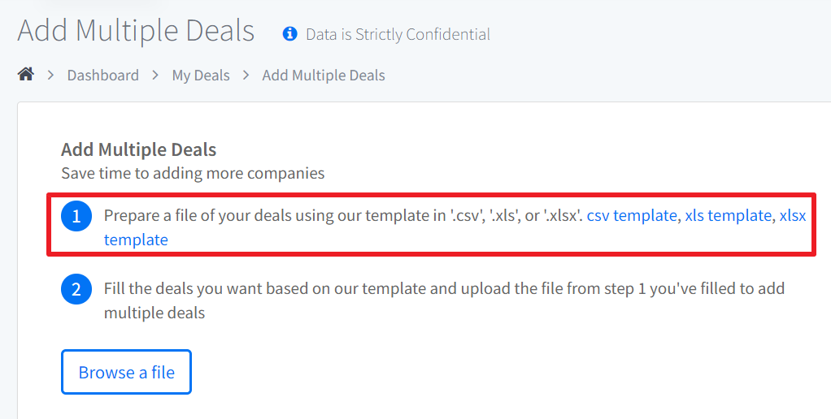Click the blue step 1 circle badge
831x419 pixels.
tap(76, 216)
